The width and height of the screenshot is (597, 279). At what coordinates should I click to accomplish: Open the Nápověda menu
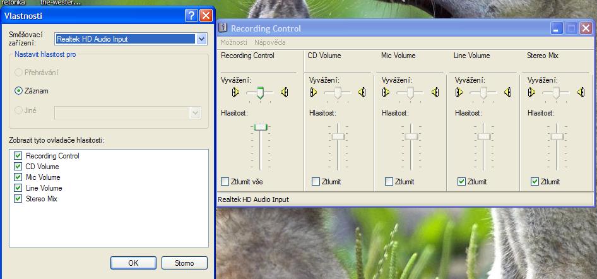[270, 42]
